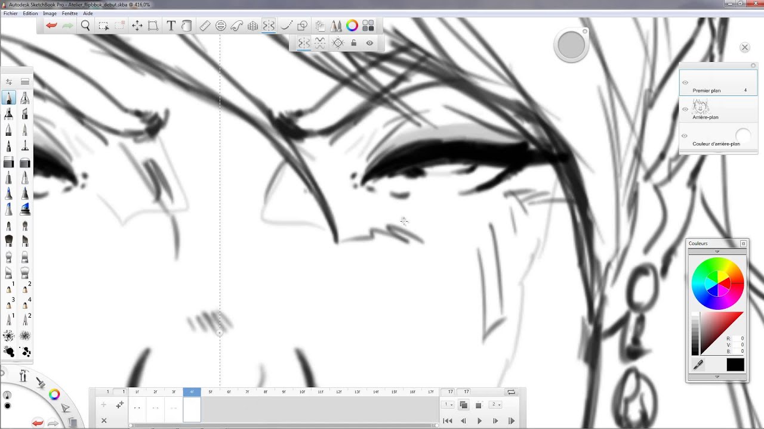Open the French Curve tool
The width and height of the screenshot is (764, 429).
point(237,26)
